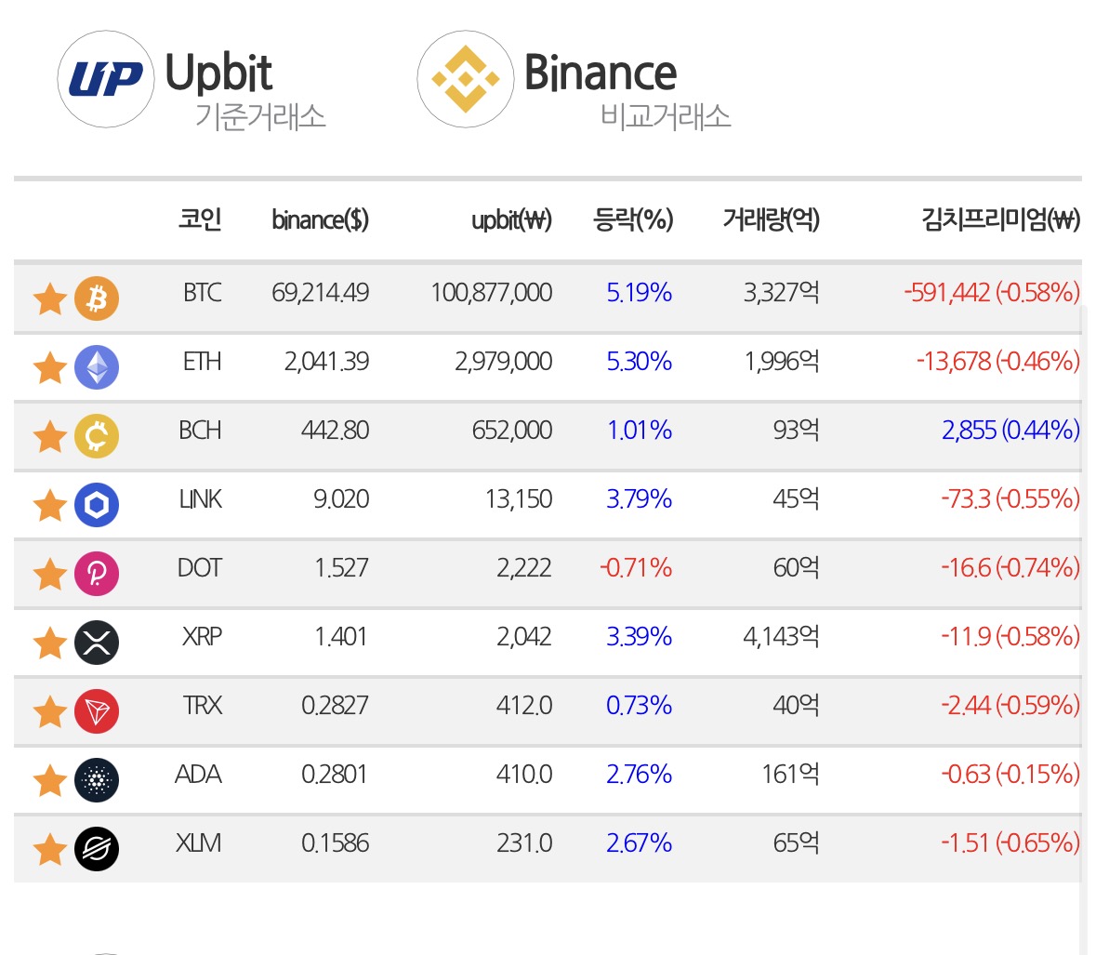The height and width of the screenshot is (955, 1096).
Task: Click the Binance logo icon
Action: (466, 79)
